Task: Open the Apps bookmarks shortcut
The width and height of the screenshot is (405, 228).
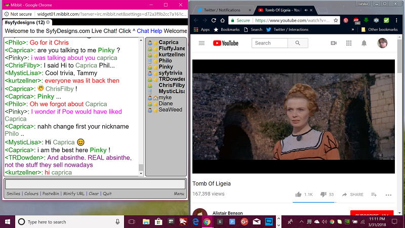Action: (x=201, y=29)
